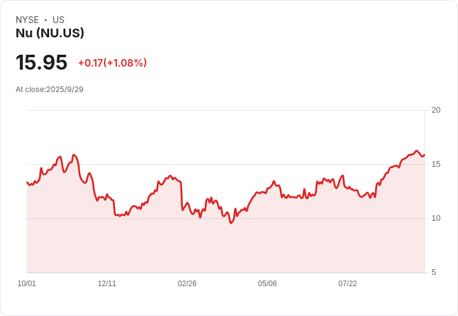
Task: Click the +0.17(+1.08%) price change
Action: (x=112, y=63)
